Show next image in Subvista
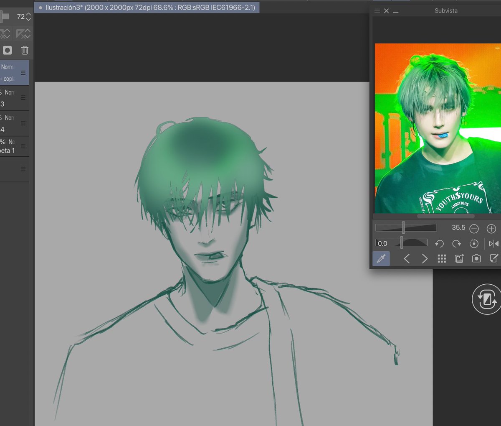Screen dimensions: 501x426 click(425, 259)
